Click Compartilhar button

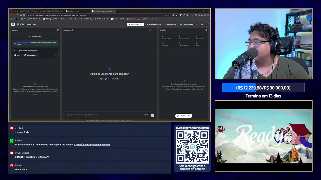coord(171,24)
